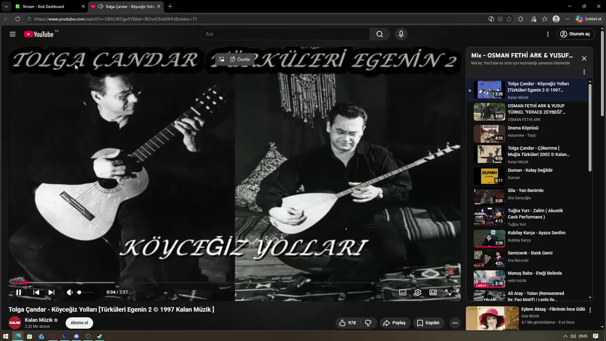Skip to the previous video

point(36,292)
